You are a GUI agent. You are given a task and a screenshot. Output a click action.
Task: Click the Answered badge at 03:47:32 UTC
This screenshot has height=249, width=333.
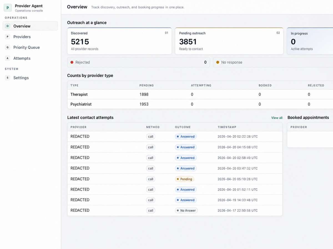pyautogui.click(x=186, y=168)
